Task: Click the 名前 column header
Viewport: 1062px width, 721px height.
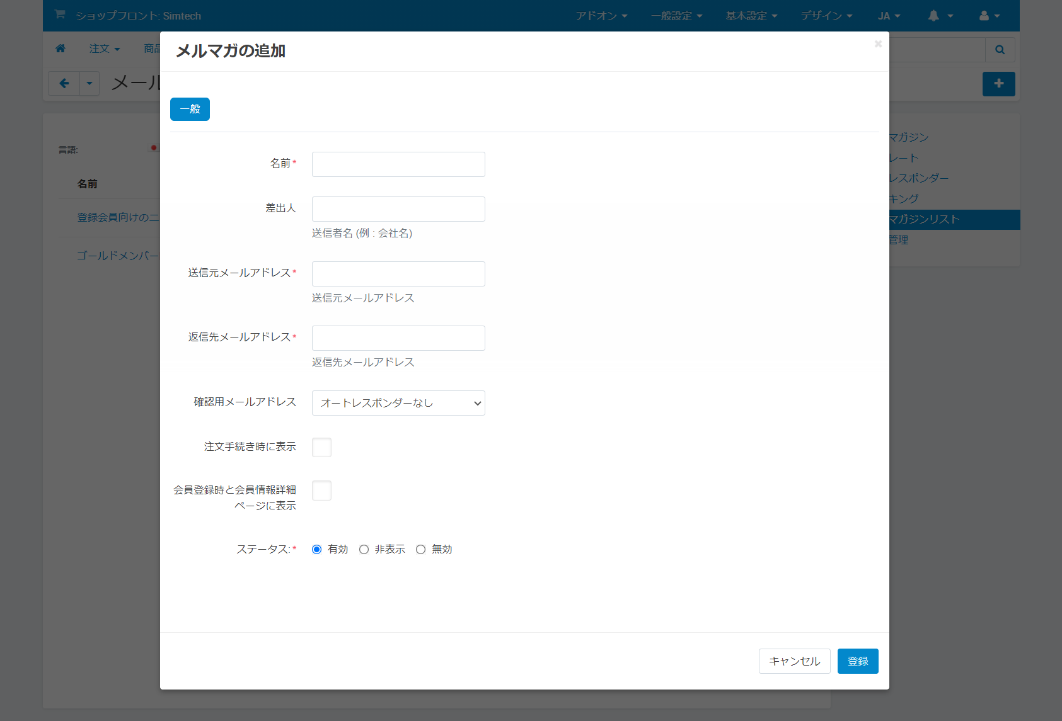Action: (x=87, y=184)
